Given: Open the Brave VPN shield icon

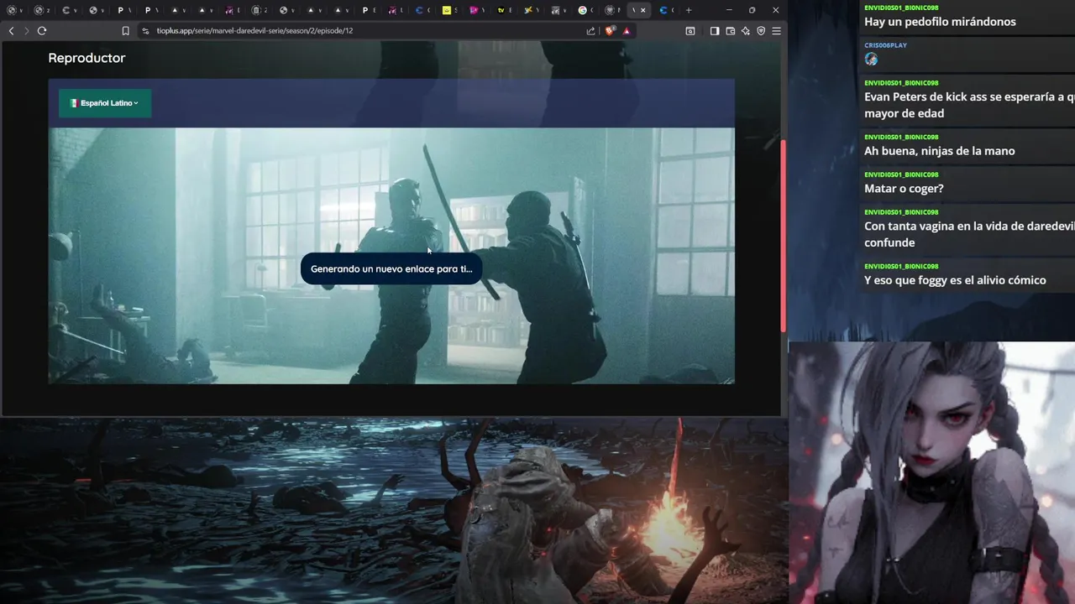Looking at the screenshot, I should tap(761, 31).
